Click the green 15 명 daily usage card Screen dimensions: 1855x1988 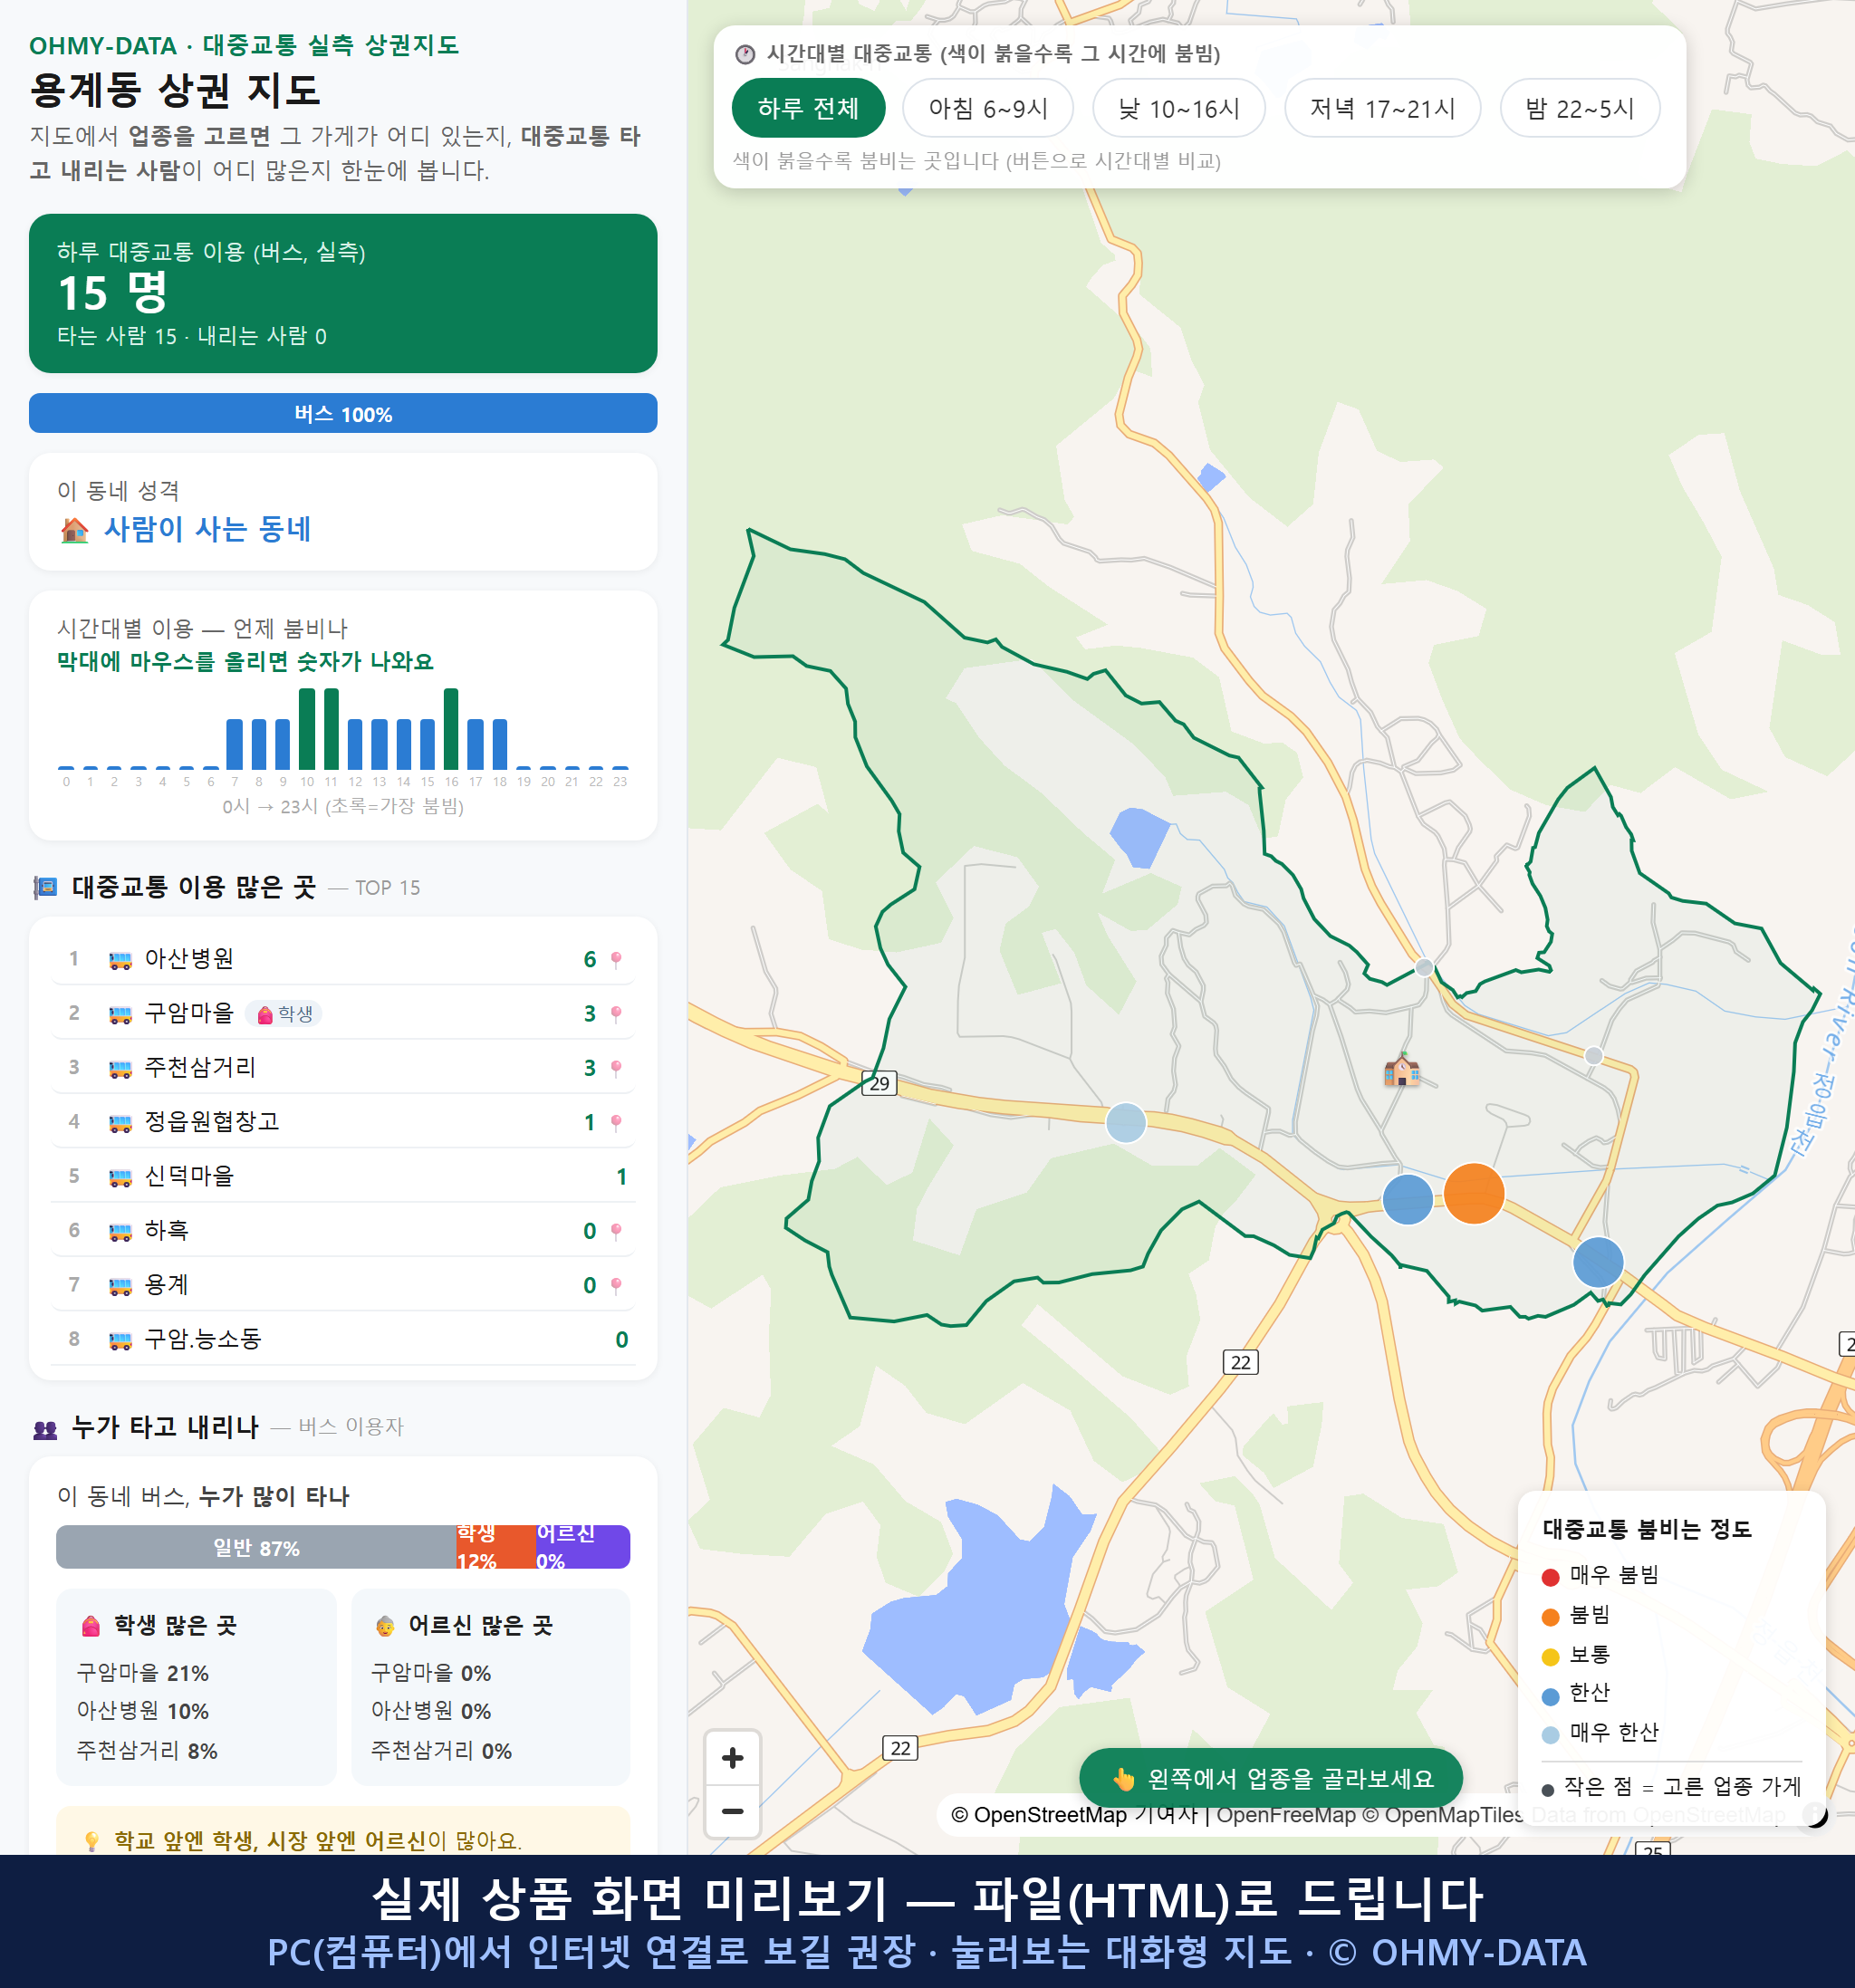343,293
